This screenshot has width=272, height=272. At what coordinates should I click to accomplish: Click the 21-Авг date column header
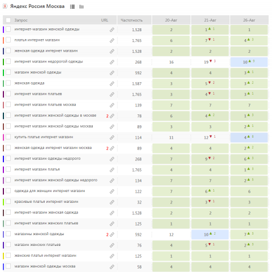point(210,20)
